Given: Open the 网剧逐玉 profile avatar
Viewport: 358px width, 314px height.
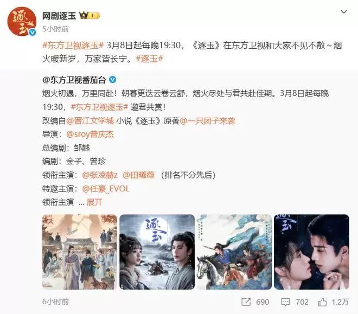Looking at the screenshot, I should (x=22, y=22).
